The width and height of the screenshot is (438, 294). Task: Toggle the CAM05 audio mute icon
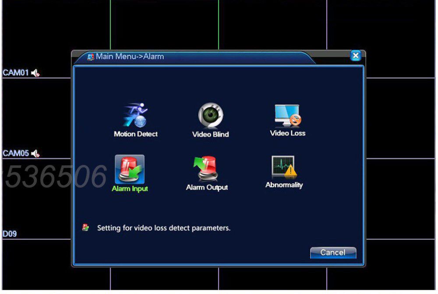35,154
